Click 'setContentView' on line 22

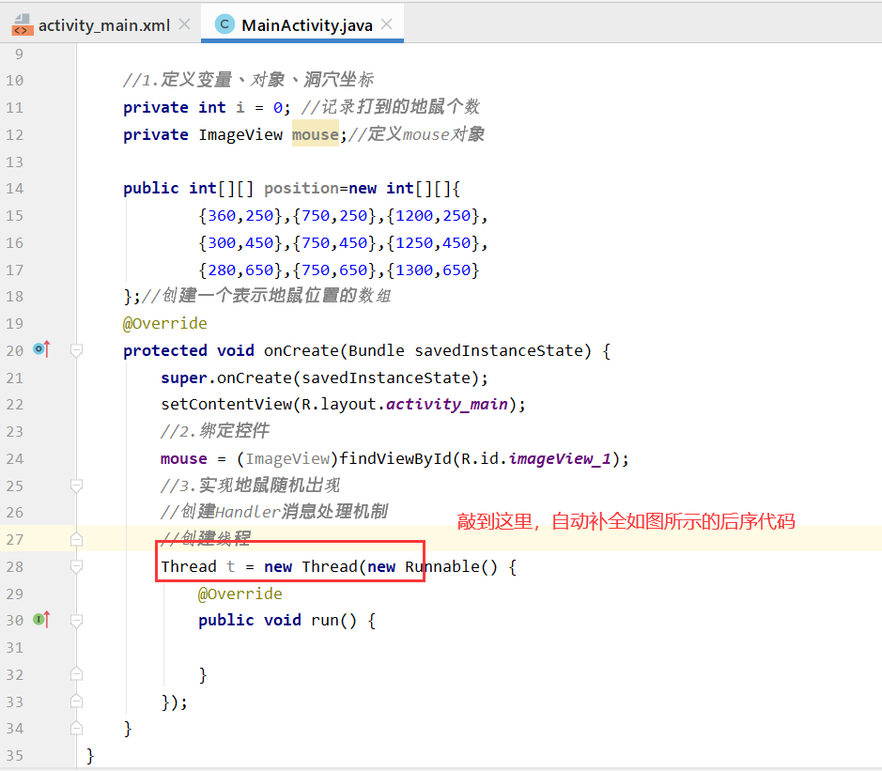pyautogui.click(x=226, y=405)
